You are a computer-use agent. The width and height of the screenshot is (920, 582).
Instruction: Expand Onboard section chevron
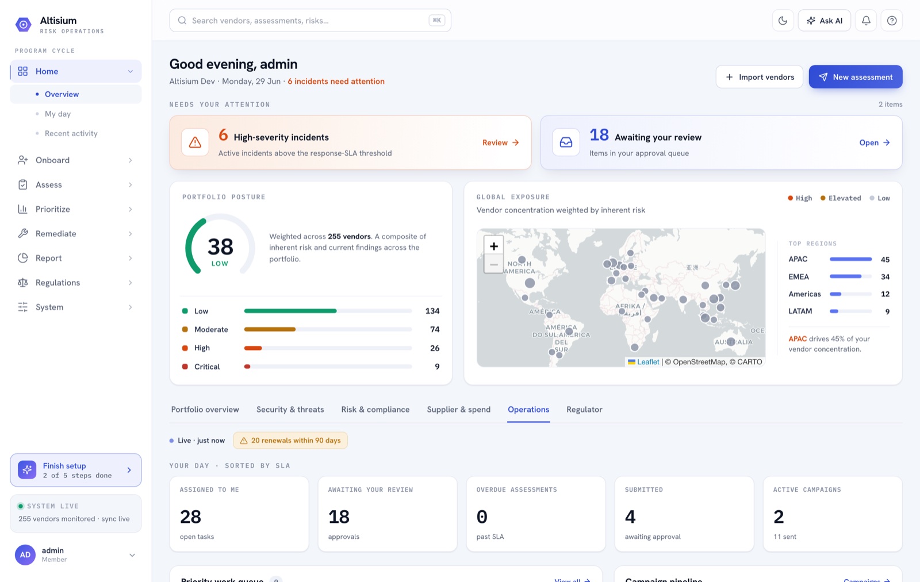tap(131, 160)
